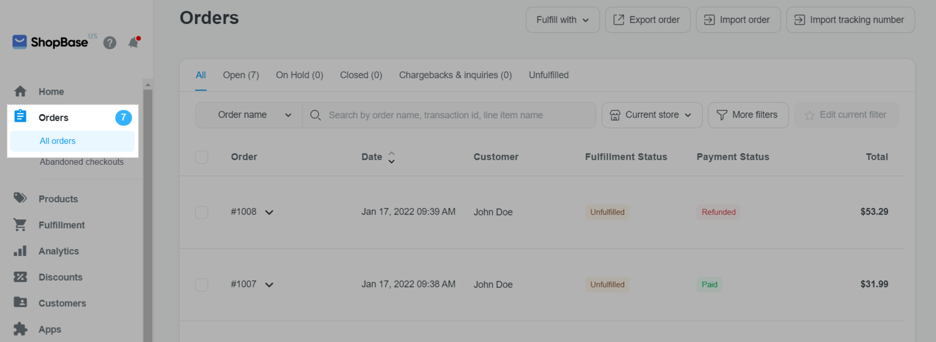
Task: Switch to the Open (7) tab
Action: point(240,75)
